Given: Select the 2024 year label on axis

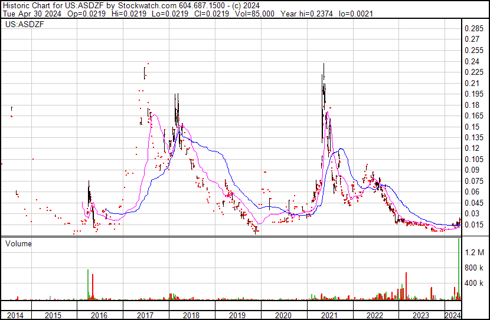Looking at the screenshot, I should (453, 315).
